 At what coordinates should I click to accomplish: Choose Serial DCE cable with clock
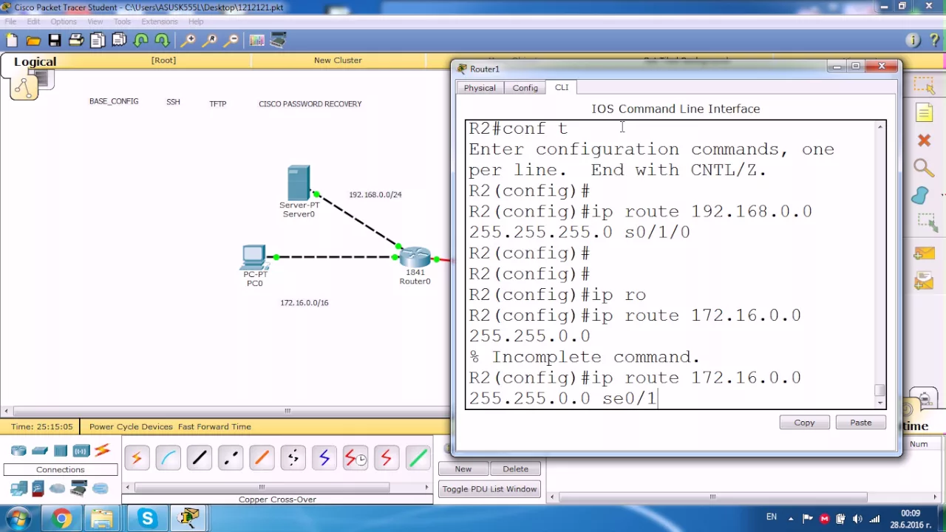point(355,459)
